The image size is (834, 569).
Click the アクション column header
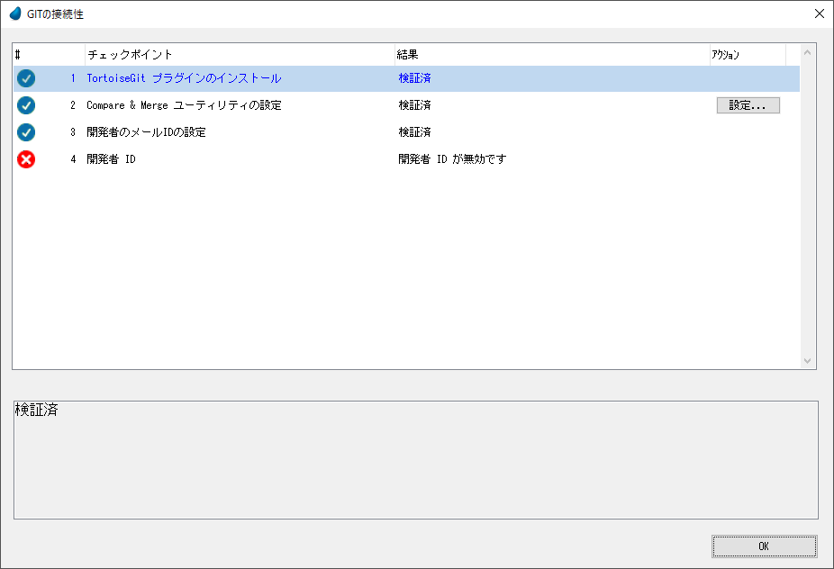746,55
